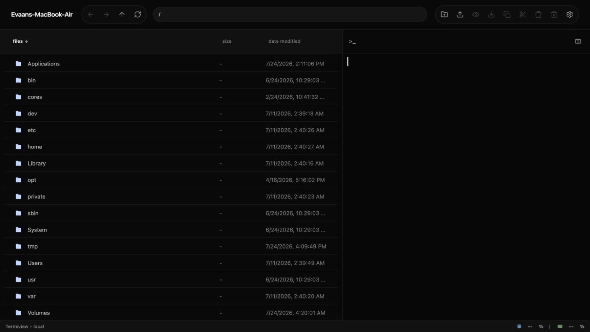
Task: Click the download icon
Action: click(x=491, y=14)
